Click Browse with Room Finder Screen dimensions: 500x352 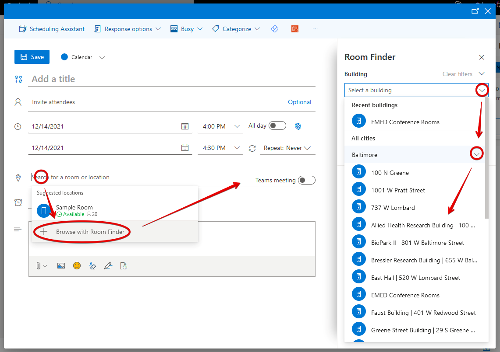[90, 232]
